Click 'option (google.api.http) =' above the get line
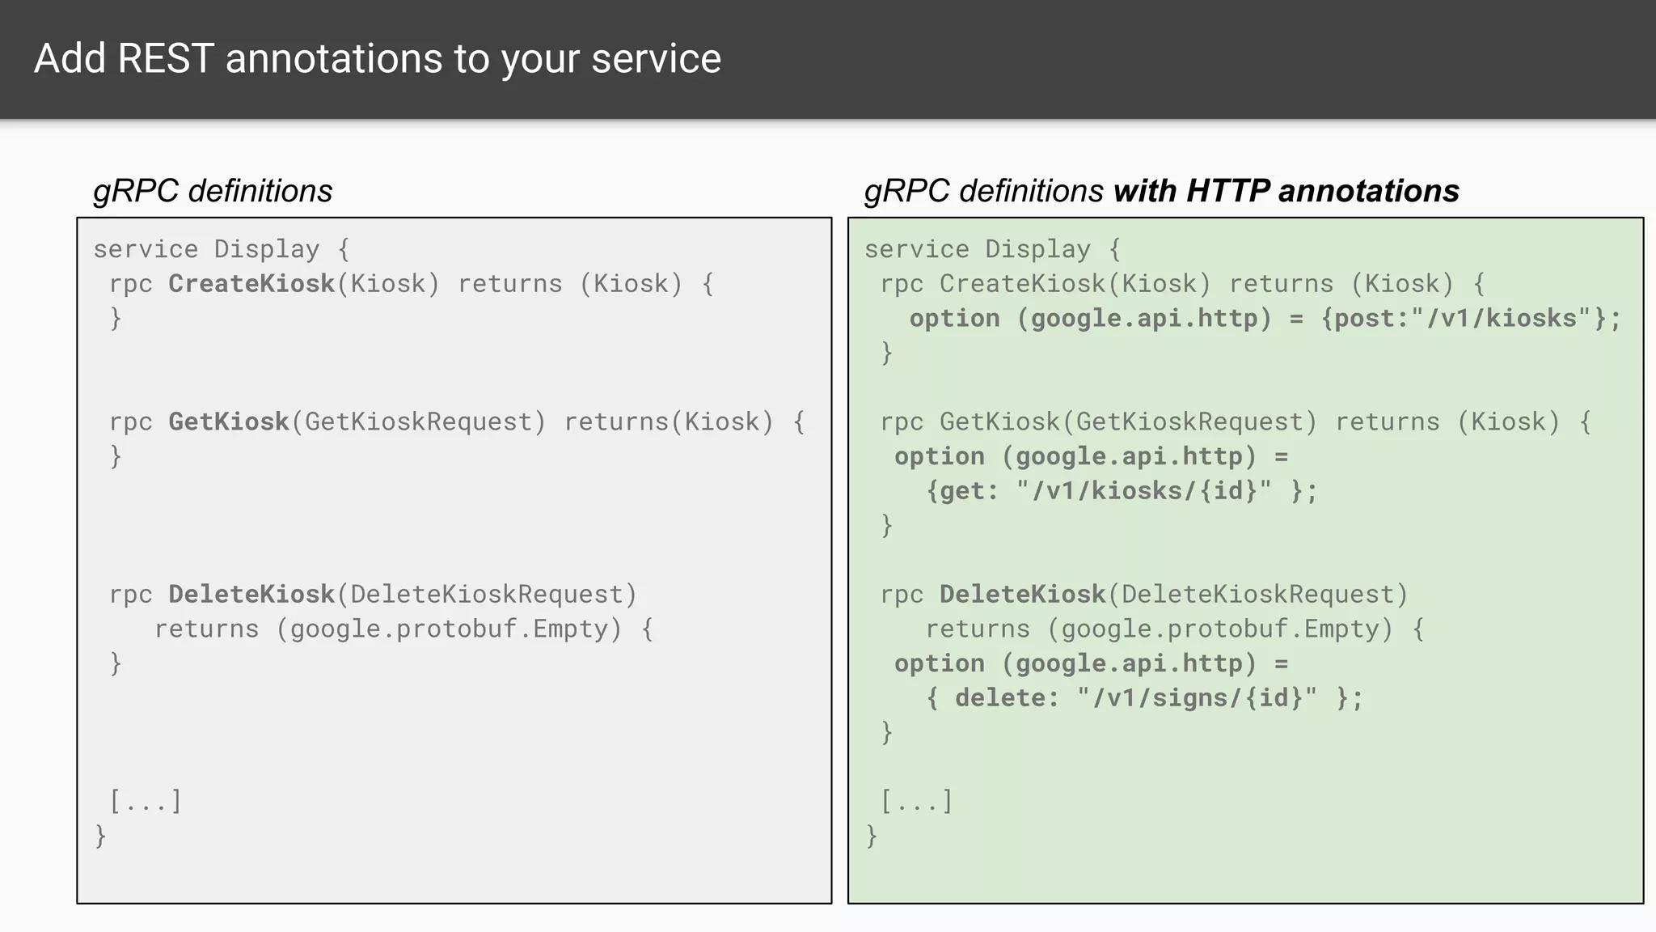 [x=1092, y=457]
